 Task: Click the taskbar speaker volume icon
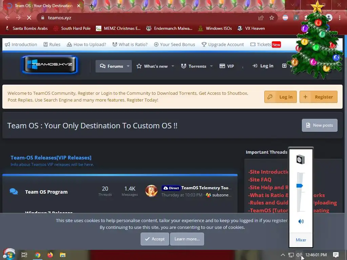pyautogui.click(x=299, y=255)
